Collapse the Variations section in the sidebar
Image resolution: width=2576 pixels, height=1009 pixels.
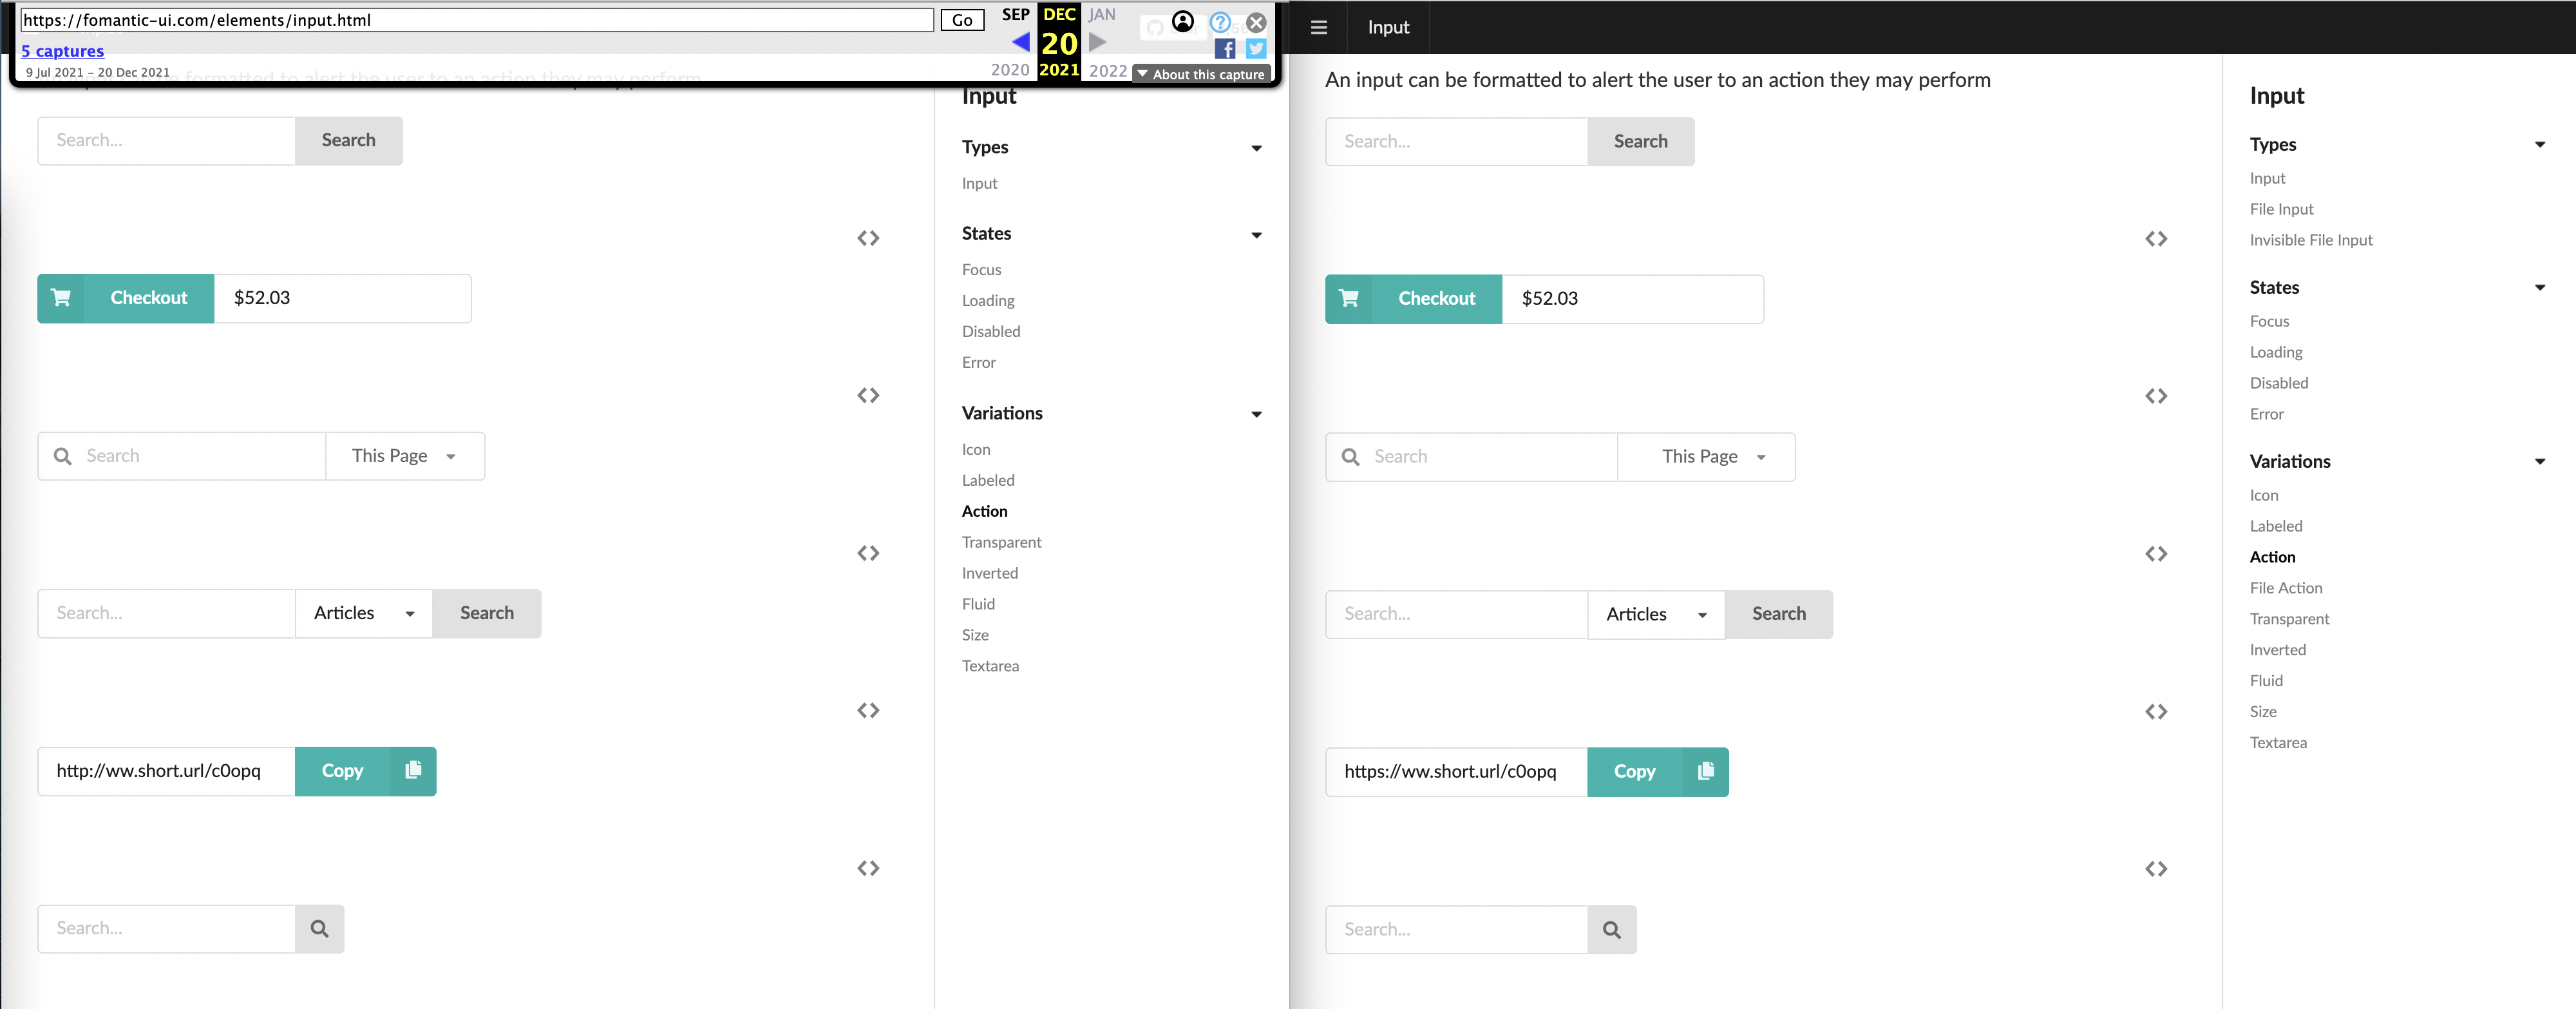[x=1256, y=414]
